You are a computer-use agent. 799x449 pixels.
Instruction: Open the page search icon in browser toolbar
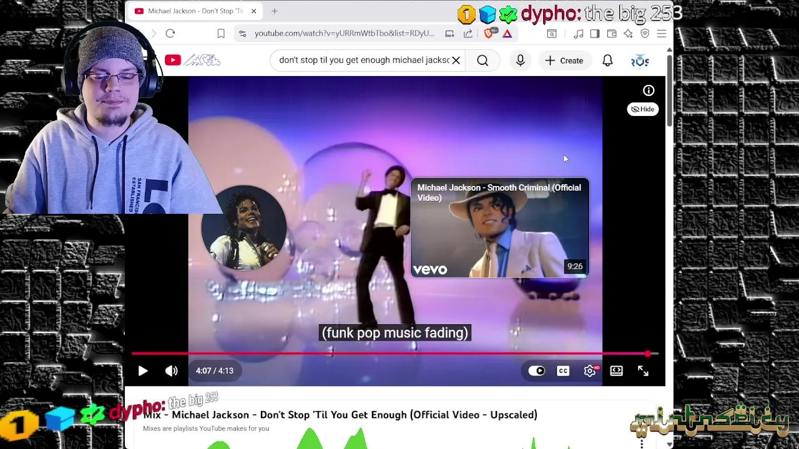tap(552, 34)
